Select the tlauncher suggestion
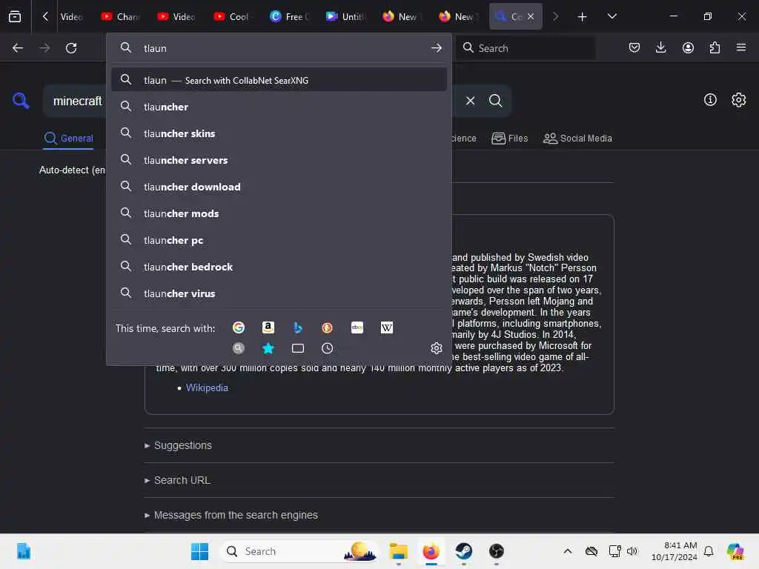759x569 pixels. [279, 107]
